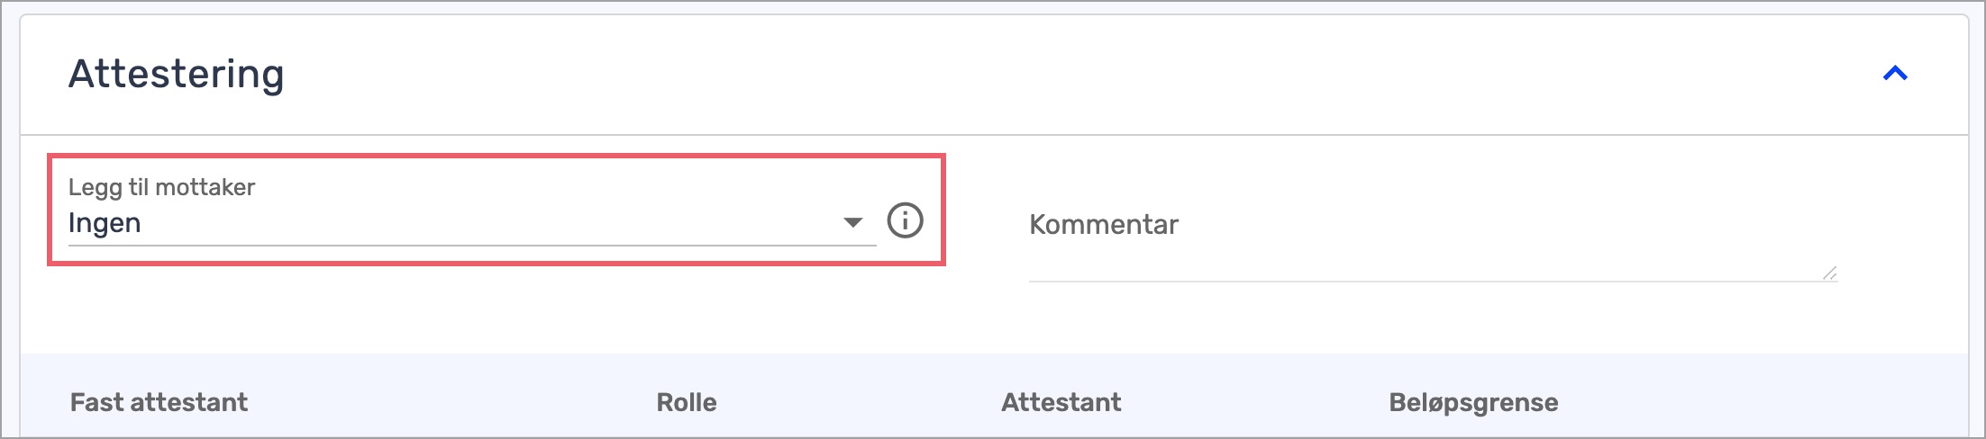The image size is (1986, 439).
Task: Toggle the Attestering section using blue caret
Action: pos(1895,74)
